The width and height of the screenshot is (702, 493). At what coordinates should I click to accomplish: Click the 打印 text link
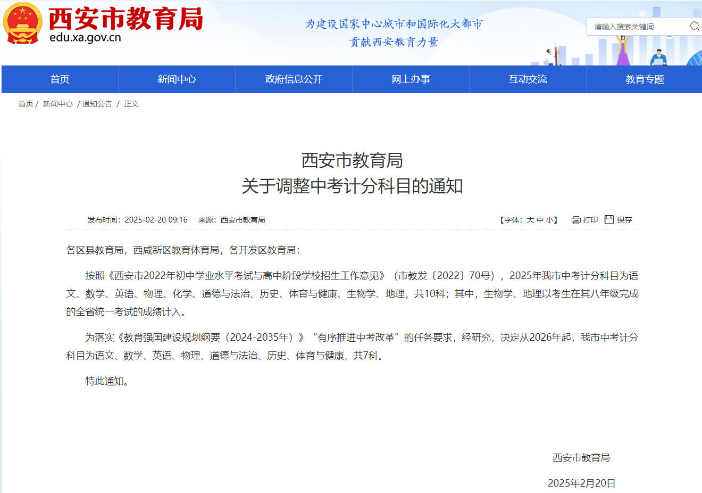click(590, 220)
